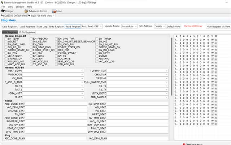Click the W button in first register row

(x=213, y=40)
